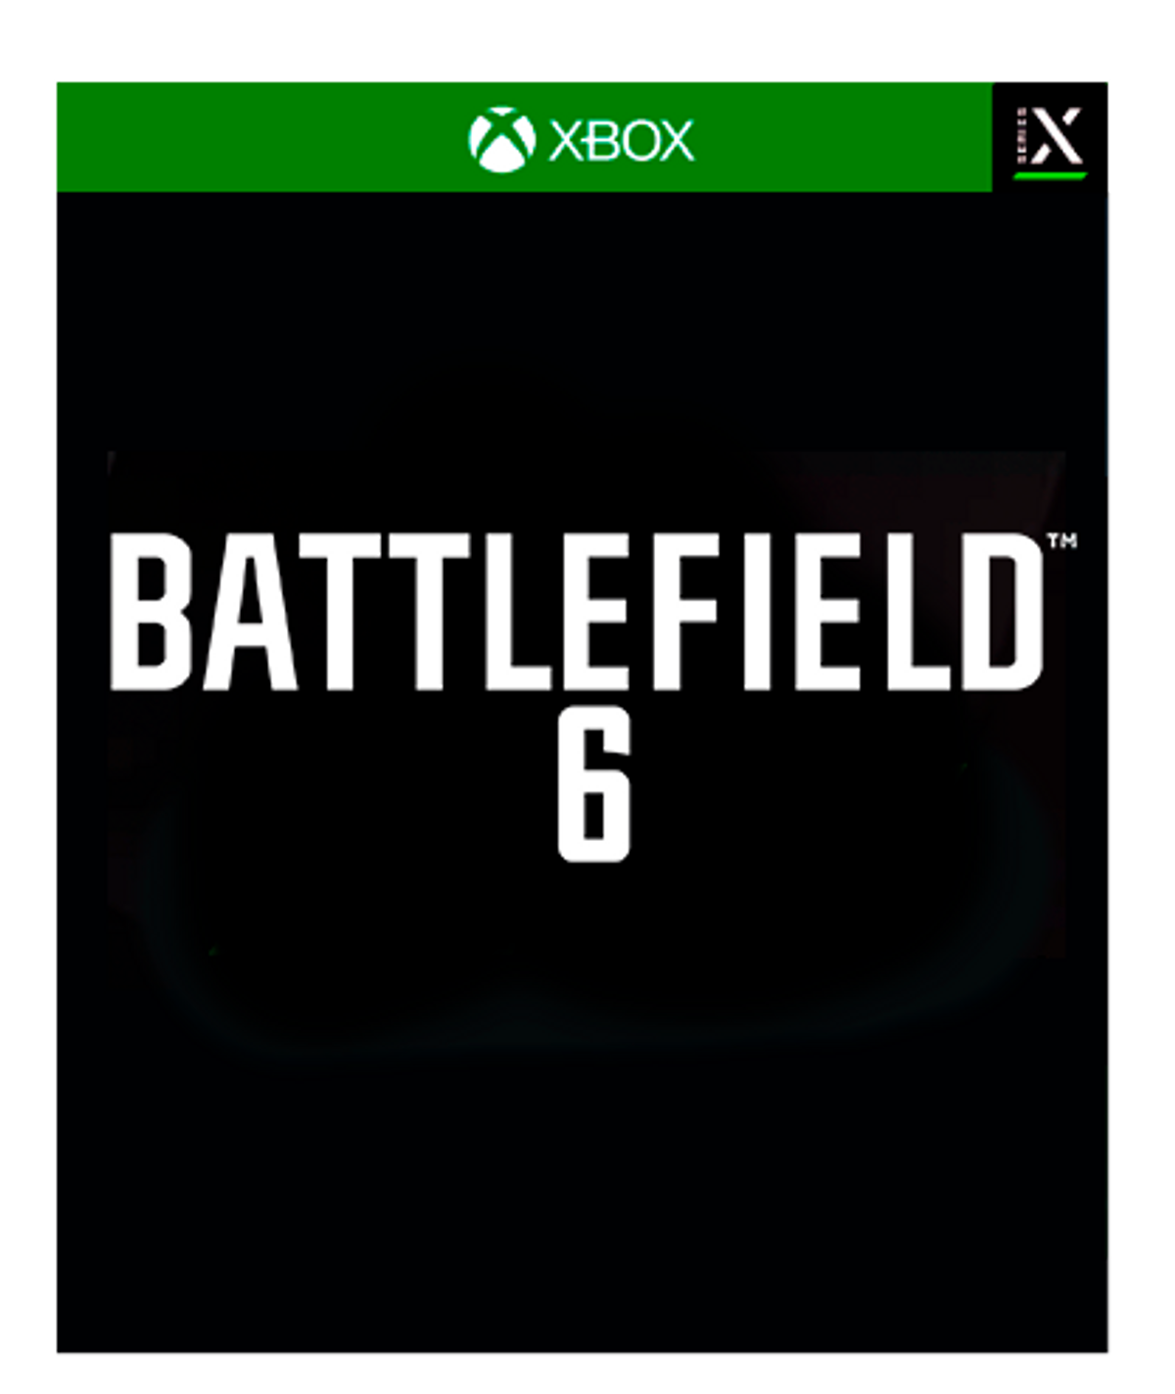Click the first letter A in BATTLEFIELD
This screenshot has width=1175, height=1394.
point(249,613)
